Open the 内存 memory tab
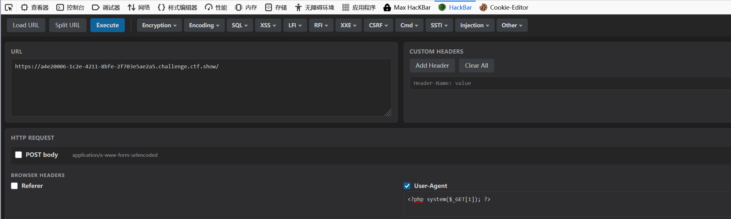Viewport: 731px width, 219px height. tap(246, 7)
